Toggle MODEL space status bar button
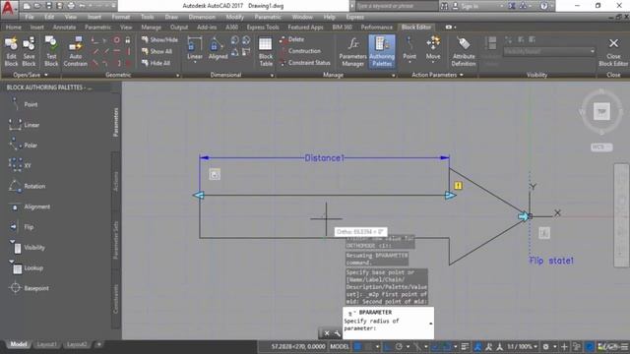This screenshot has height=354, width=630. [340, 346]
